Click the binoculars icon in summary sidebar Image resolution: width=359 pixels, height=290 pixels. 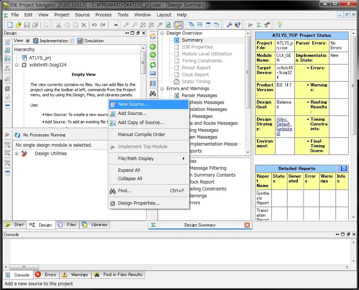click(x=153, y=93)
